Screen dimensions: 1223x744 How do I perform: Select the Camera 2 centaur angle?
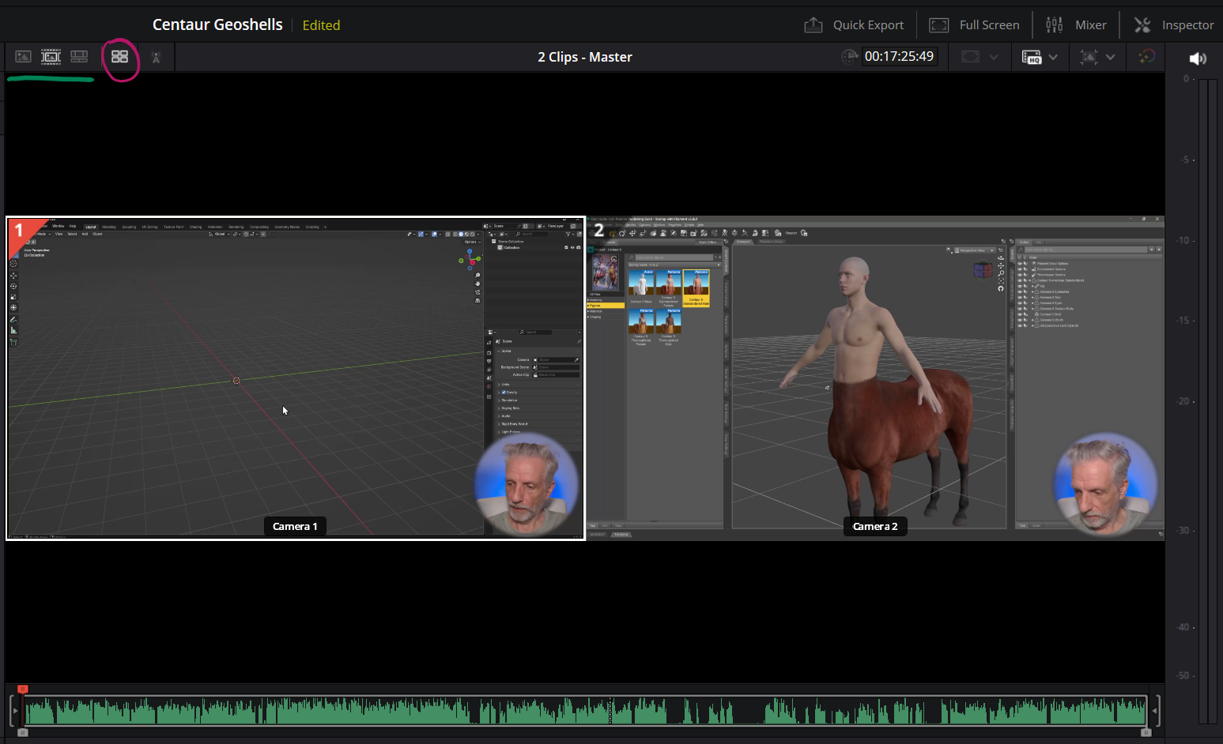(x=875, y=378)
